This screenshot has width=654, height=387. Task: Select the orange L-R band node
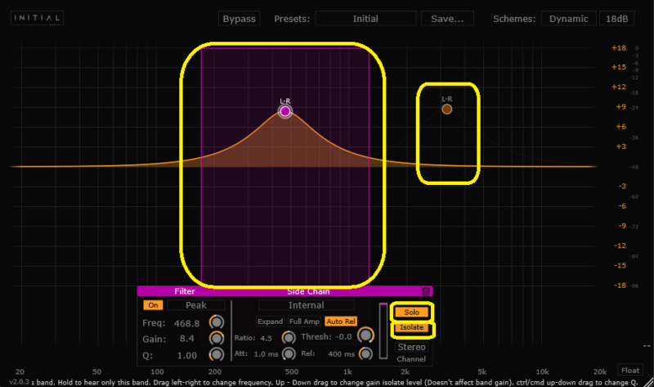pyautogui.click(x=447, y=109)
